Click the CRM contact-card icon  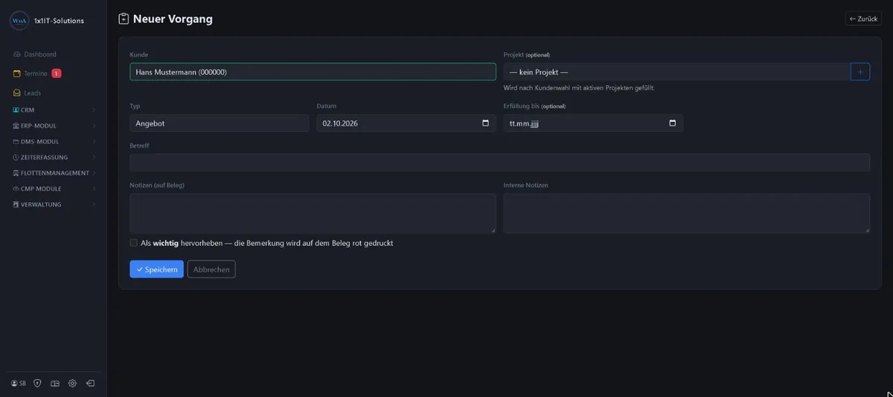tap(16, 110)
